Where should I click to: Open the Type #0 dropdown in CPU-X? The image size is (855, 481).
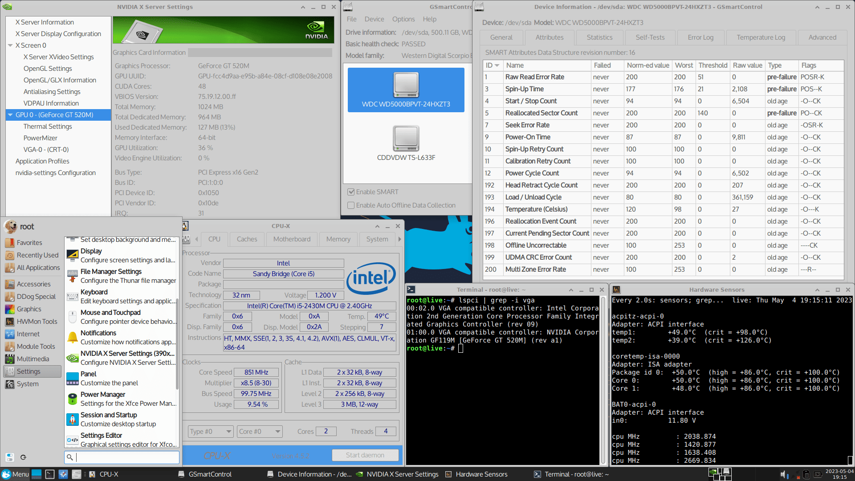point(211,432)
